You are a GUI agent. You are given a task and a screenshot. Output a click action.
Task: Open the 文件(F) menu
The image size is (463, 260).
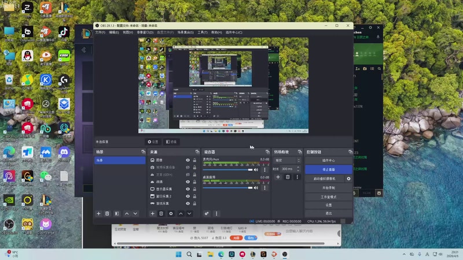[x=100, y=32]
